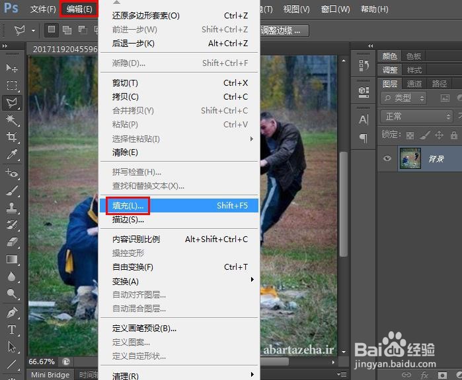Add layer mask icon at panel bottom
462x380 pixels.
point(442,375)
